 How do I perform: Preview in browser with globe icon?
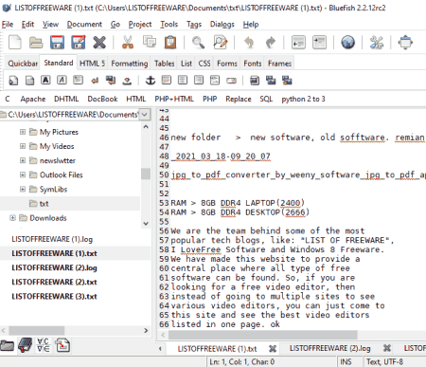[x=347, y=43]
